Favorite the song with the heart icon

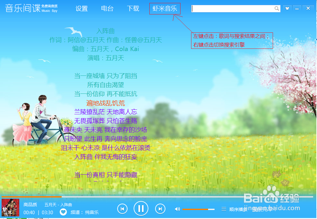(x=63, y=212)
